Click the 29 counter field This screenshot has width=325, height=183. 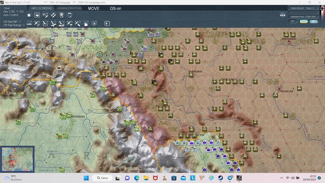pyautogui.click(x=292, y=22)
